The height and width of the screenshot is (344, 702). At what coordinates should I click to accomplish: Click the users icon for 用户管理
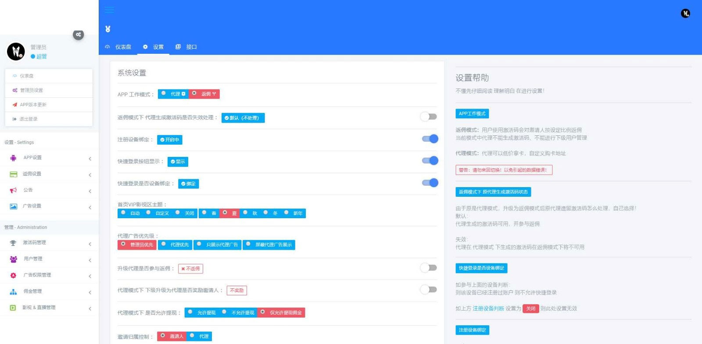pyautogui.click(x=13, y=259)
